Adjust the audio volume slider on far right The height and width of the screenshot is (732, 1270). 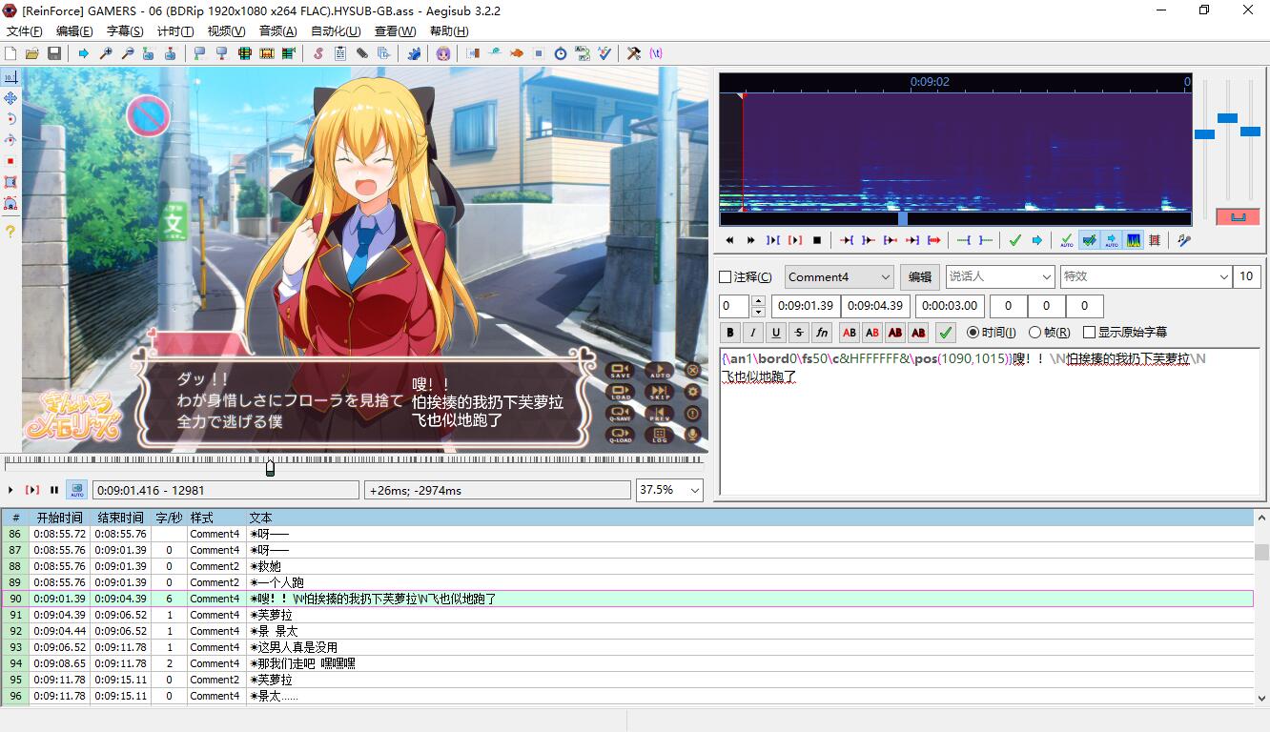pos(1251,132)
